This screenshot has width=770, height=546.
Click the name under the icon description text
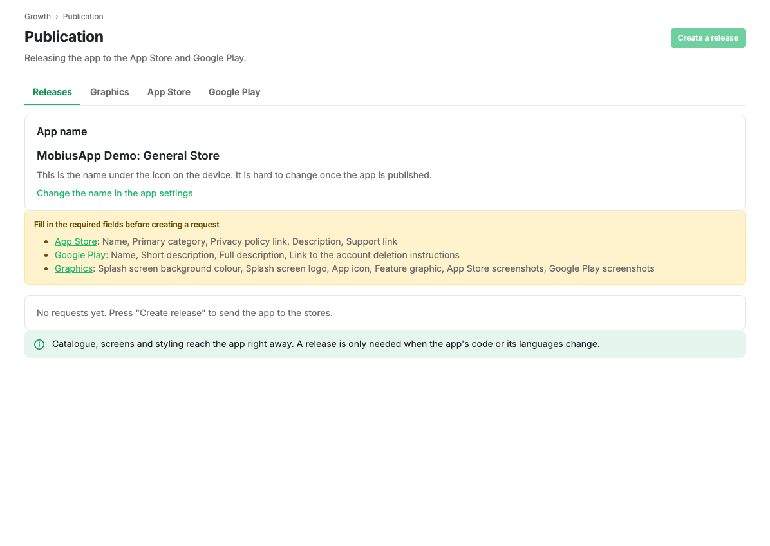click(234, 175)
